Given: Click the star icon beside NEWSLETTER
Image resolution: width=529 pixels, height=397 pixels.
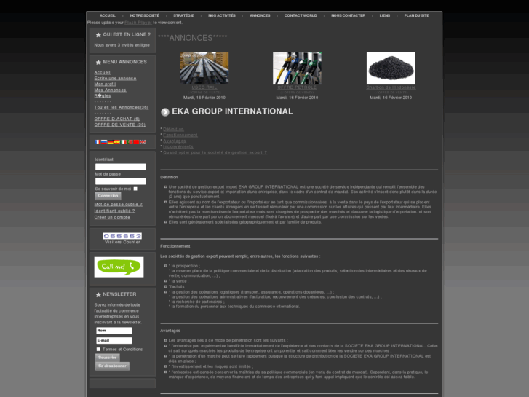Looking at the screenshot, I should point(98,294).
